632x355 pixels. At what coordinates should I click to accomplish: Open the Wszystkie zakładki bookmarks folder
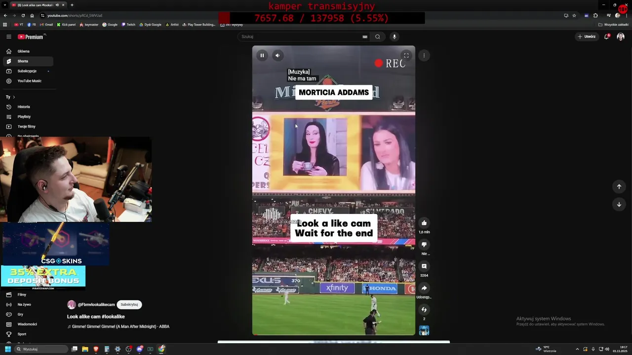[x=614, y=25]
